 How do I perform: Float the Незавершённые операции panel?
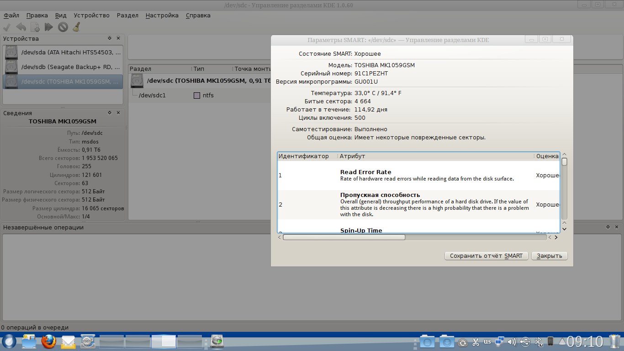pyautogui.click(x=608, y=227)
